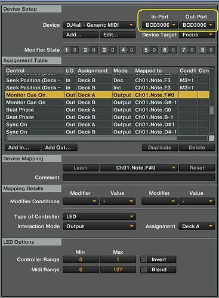Click the Edit... device button
Viewport: 219px width, 298px height.
pyautogui.click(x=118, y=35)
